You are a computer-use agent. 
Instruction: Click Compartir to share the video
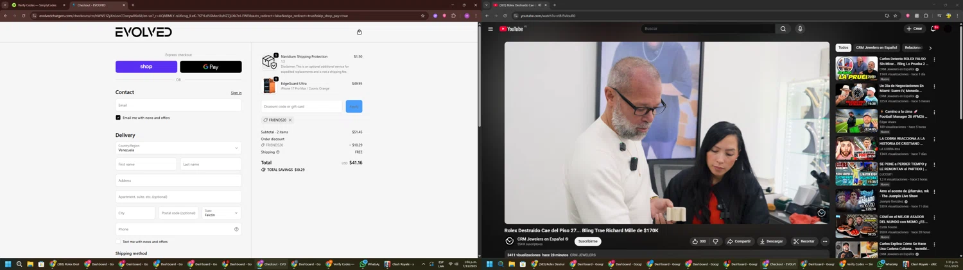coord(739,241)
